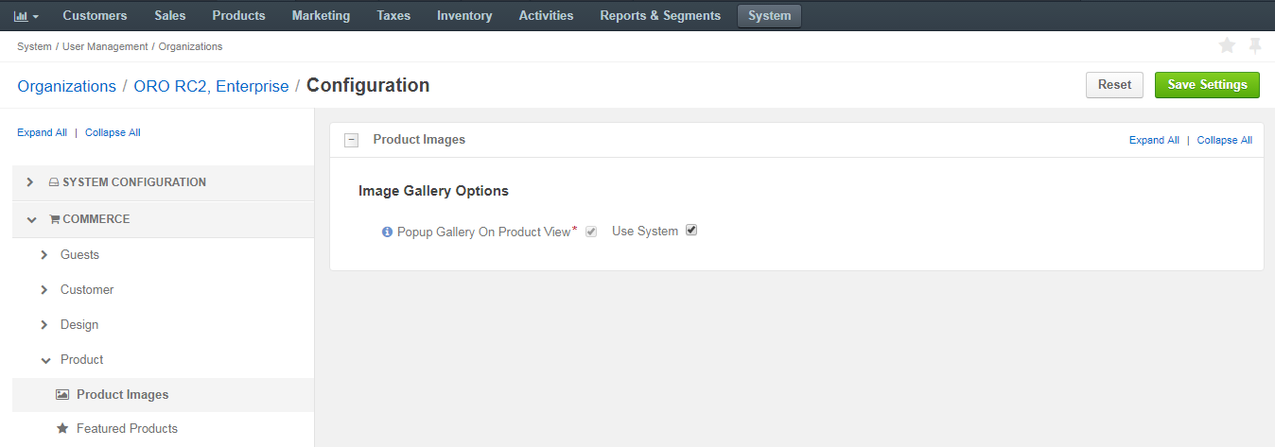Click the Featured Products star icon
This screenshot has height=447, width=1275.
pyautogui.click(x=62, y=428)
